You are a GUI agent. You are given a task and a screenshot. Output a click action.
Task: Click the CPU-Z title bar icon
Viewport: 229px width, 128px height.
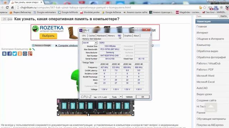pos(81,30)
